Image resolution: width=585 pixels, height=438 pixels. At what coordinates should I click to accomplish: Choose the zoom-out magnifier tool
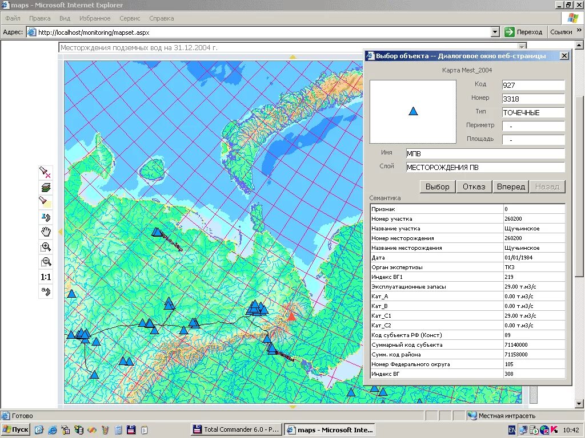46,262
